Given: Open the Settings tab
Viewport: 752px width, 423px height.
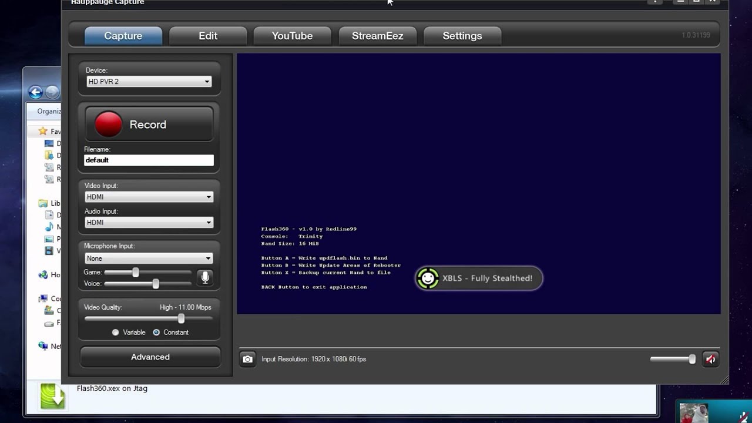Looking at the screenshot, I should point(462,36).
